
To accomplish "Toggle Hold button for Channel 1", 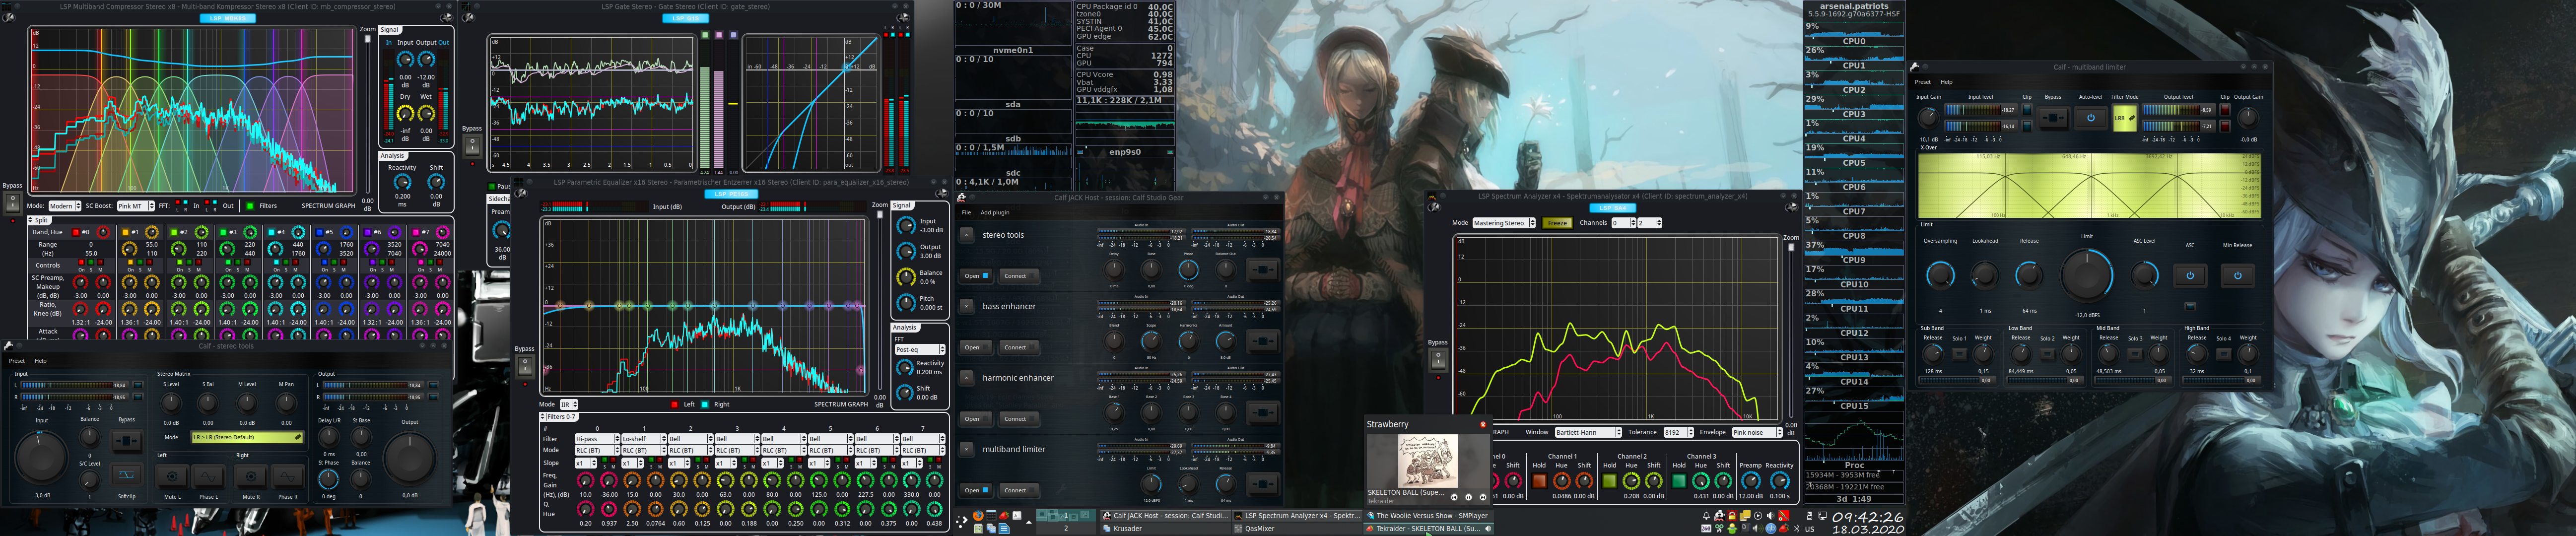I will (x=1539, y=481).
